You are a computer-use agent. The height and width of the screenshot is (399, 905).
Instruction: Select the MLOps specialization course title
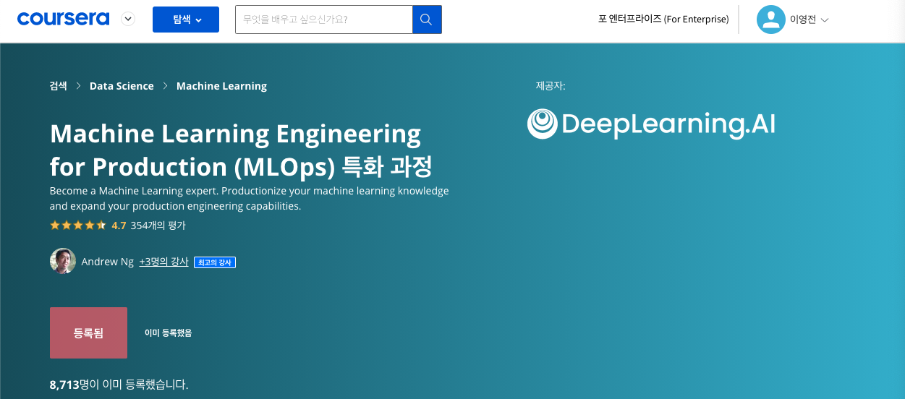click(241, 150)
